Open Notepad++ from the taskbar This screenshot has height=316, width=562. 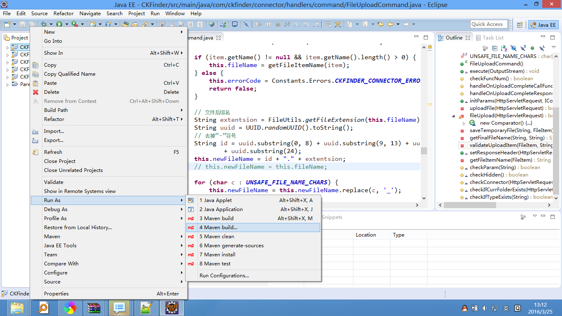146,308
